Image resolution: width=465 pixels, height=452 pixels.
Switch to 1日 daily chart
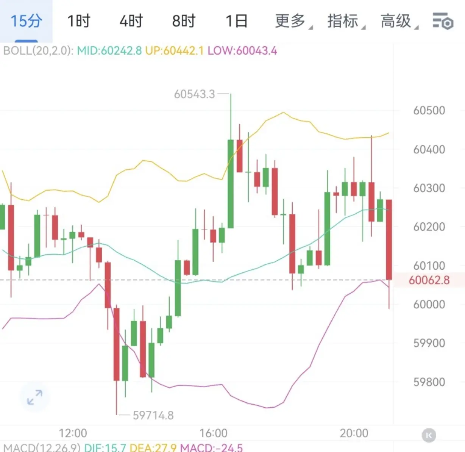point(236,21)
